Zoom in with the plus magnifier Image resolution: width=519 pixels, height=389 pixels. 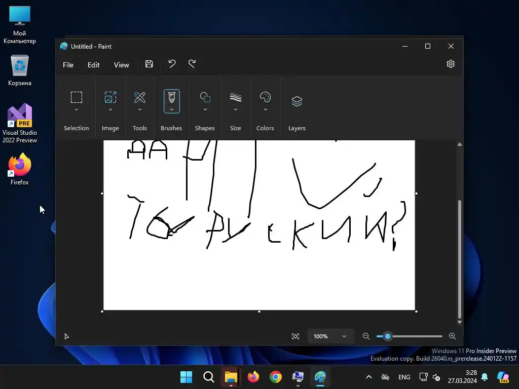[453, 336]
